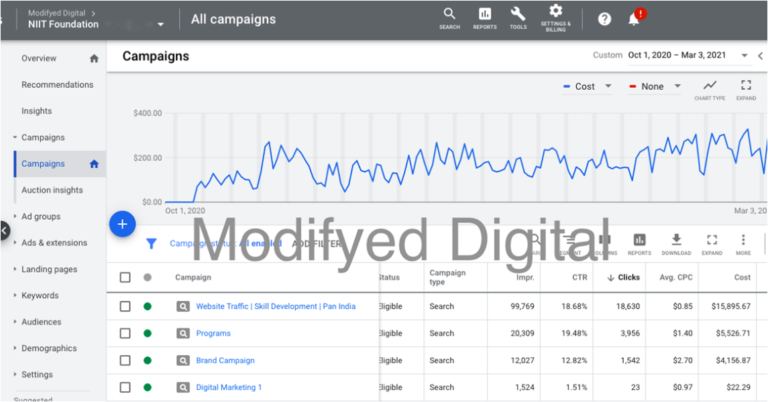Open Insights in sidebar
Screen dimensions: 768x402
[36, 111]
